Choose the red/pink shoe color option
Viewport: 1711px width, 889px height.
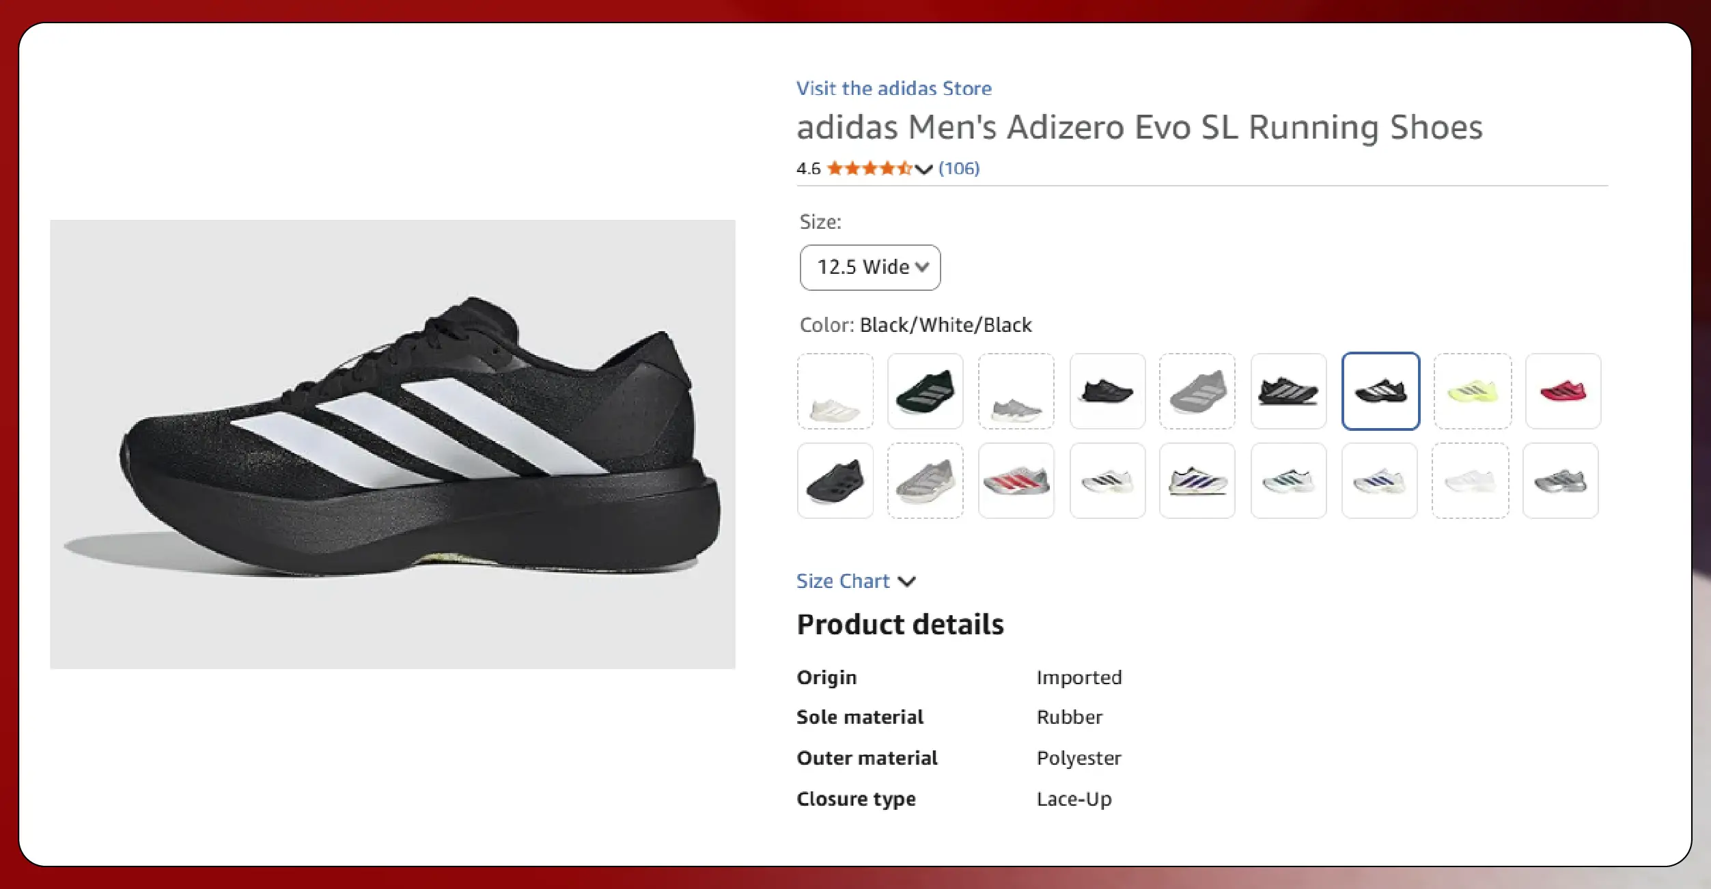[x=1563, y=391]
